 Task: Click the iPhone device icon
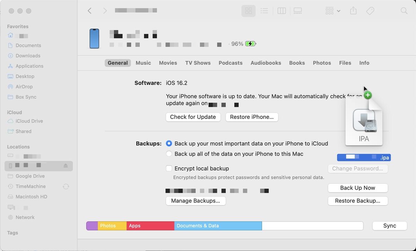[94, 38]
